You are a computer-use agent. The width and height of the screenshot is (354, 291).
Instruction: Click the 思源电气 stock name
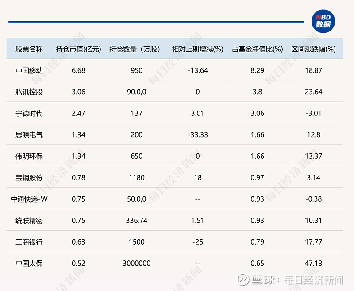(x=29, y=134)
